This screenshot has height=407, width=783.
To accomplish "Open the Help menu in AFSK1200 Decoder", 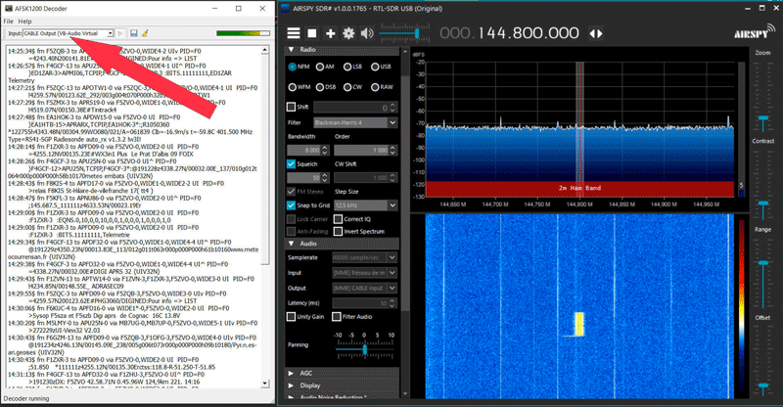I will tap(25, 22).
